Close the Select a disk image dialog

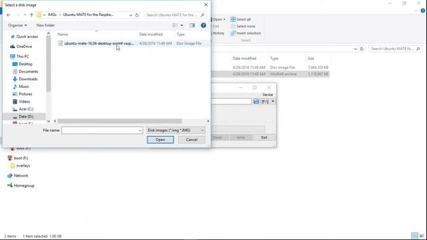206,5
